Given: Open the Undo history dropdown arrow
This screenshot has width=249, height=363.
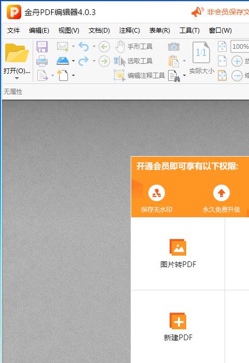Looking at the screenshot, I should [94, 47].
